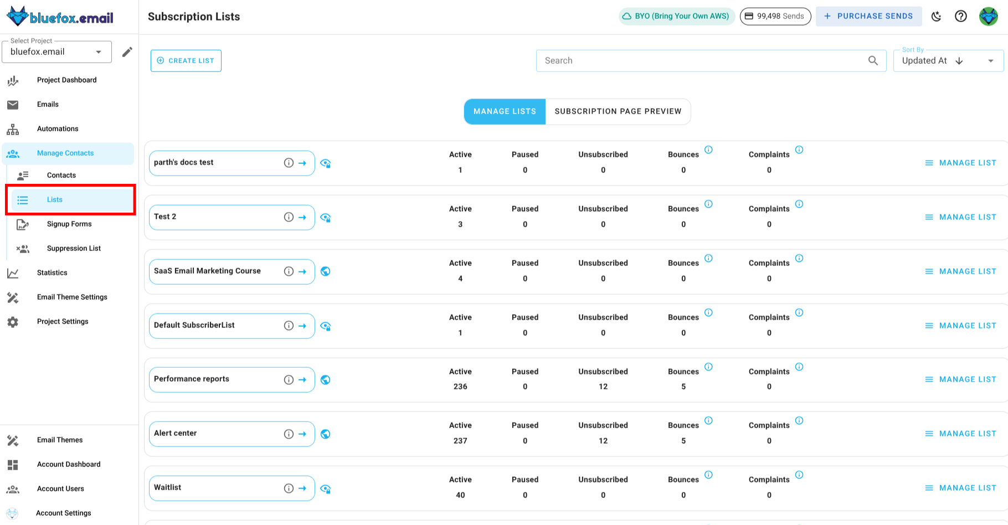Viewport: 1008px width, 525px height.
Task: Click the globe icon on Performance reports
Action: (x=326, y=380)
